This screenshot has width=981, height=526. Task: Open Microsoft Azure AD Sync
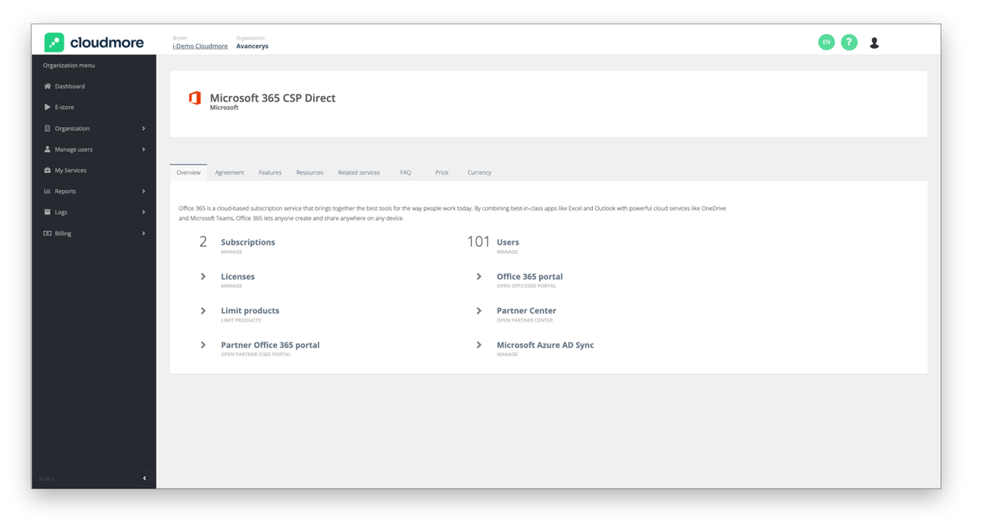tap(545, 345)
